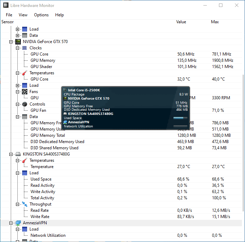
Task: Click the 1900,8 MHz max value
Action: point(222,60)
